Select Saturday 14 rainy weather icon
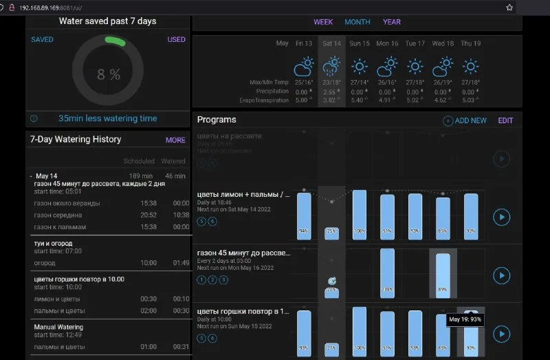 tap(331, 67)
